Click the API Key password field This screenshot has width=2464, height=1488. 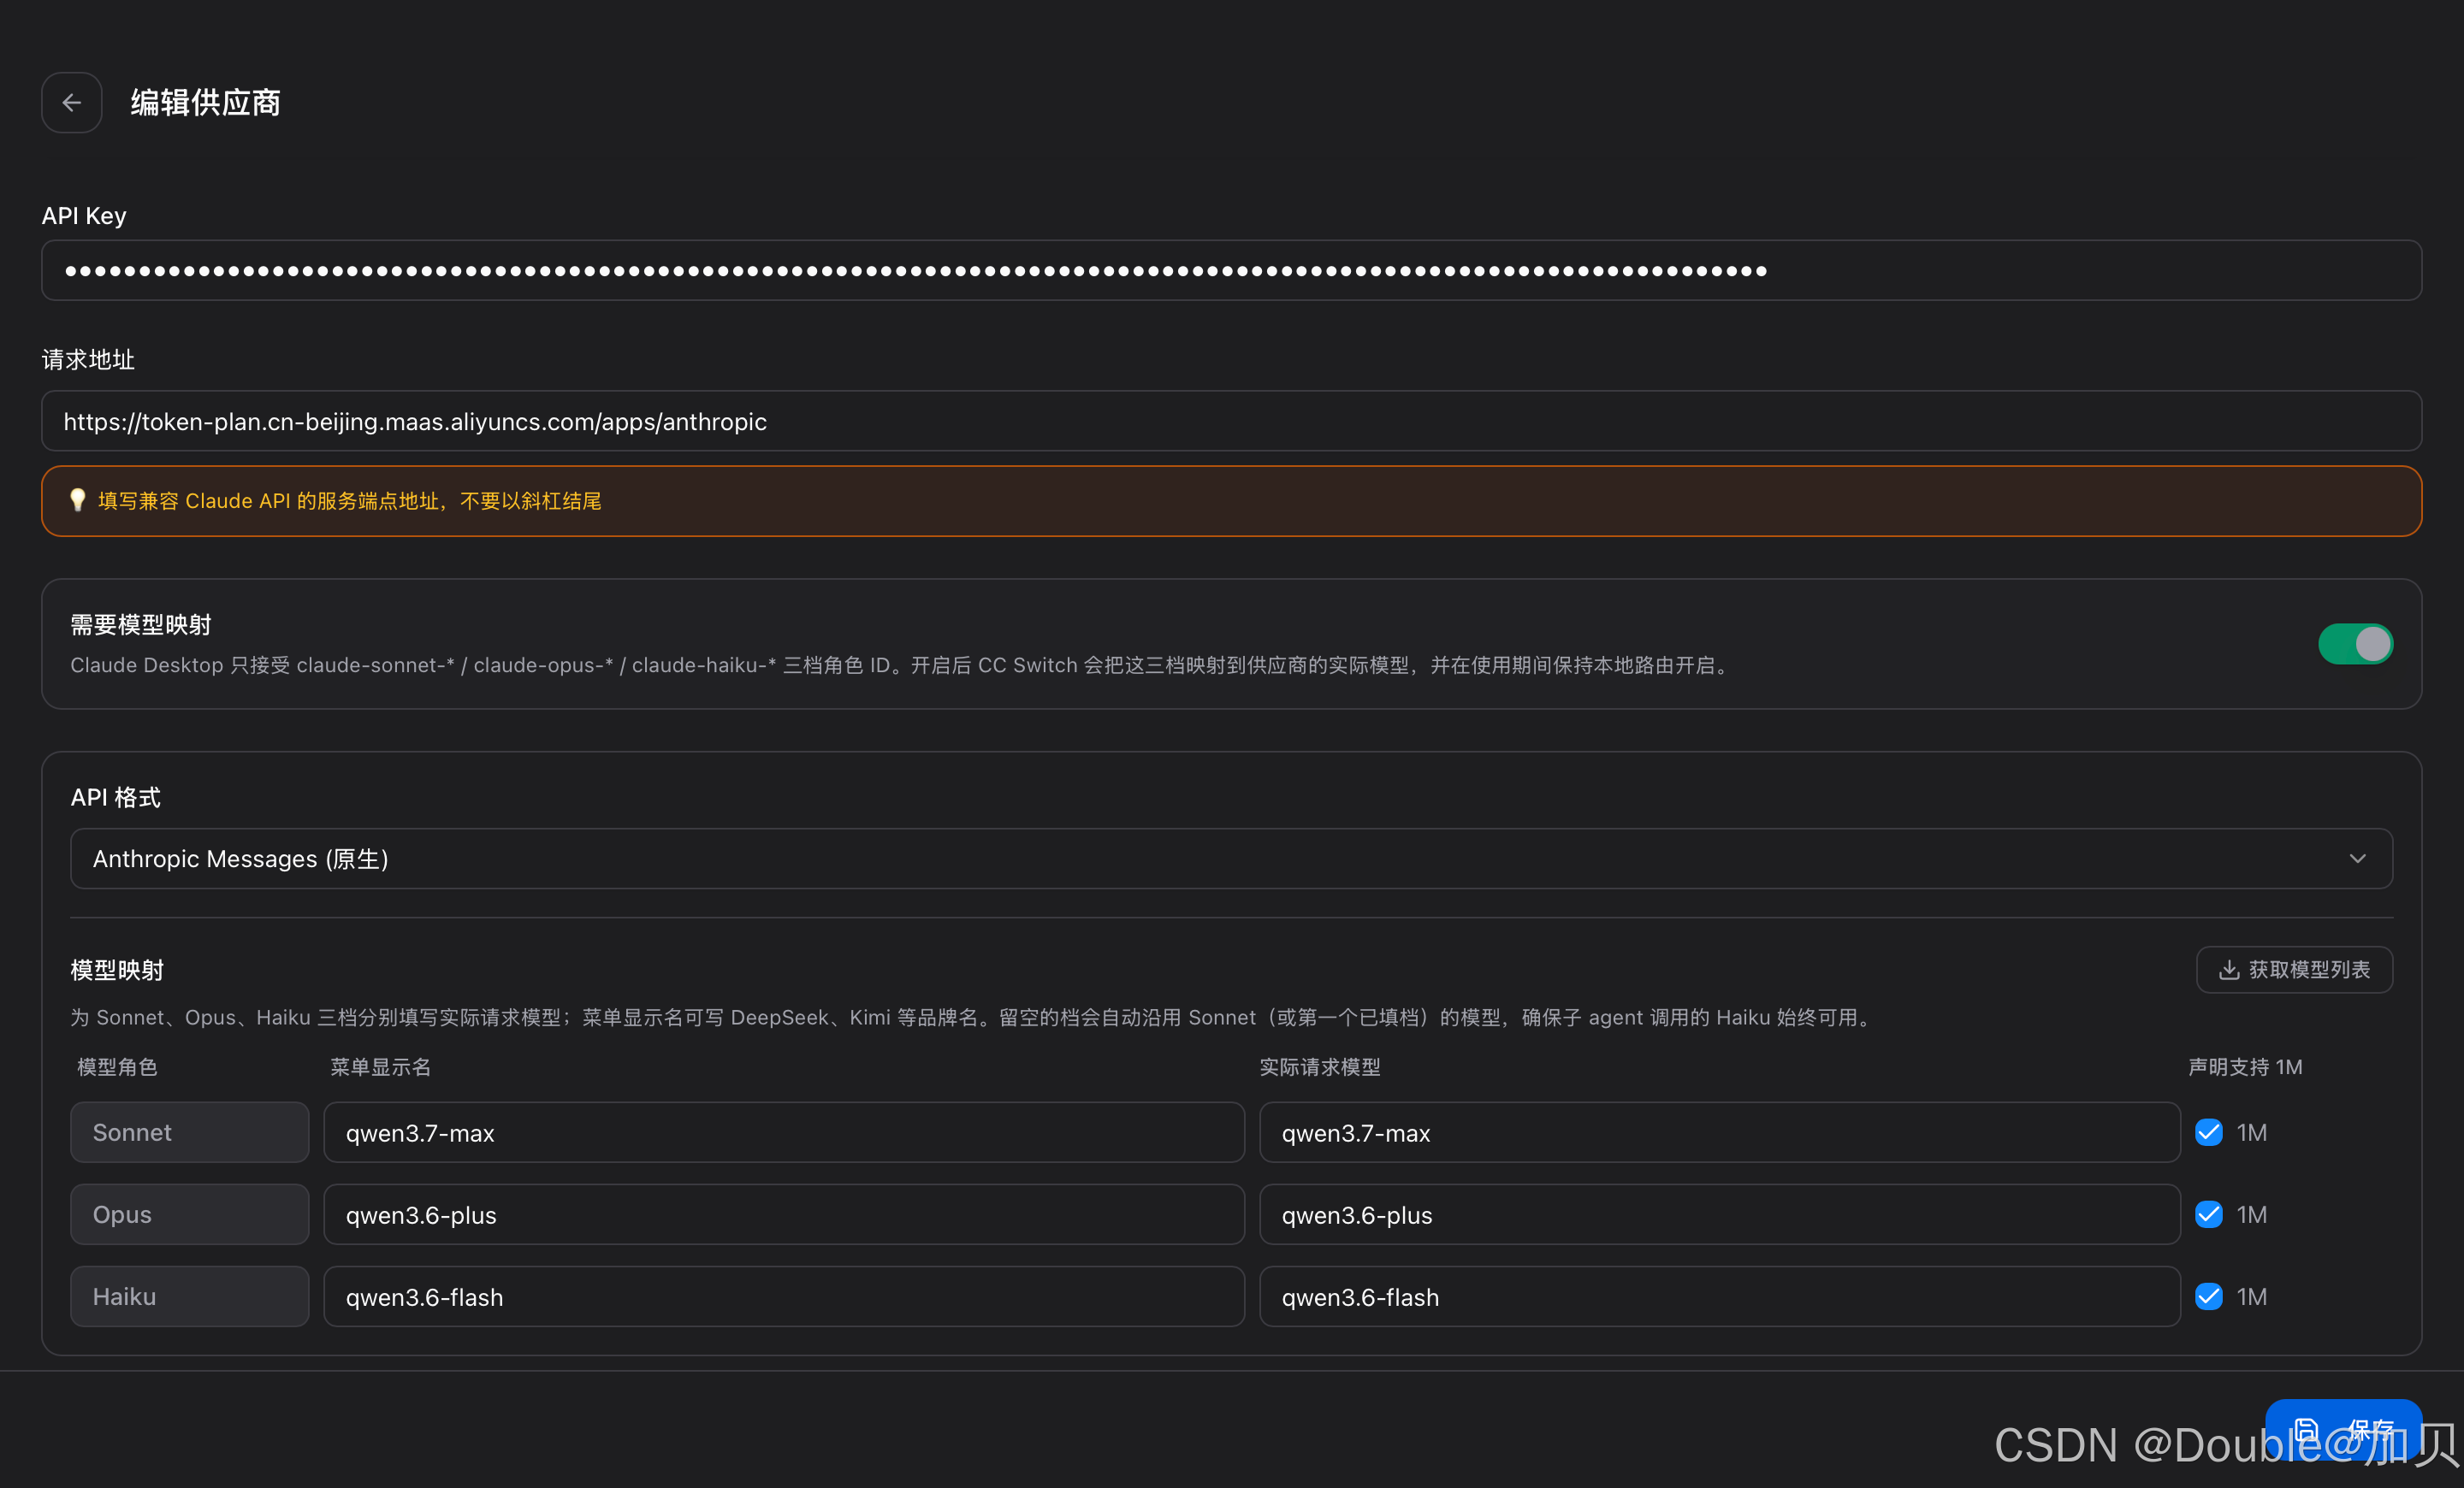1231,271
